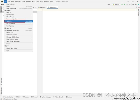Open the Edit menu

pyautogui.click(x=9, y=2)
